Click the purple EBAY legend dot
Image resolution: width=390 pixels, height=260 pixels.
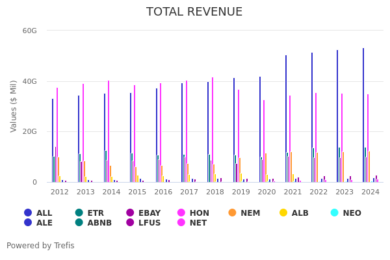(131, 213)
